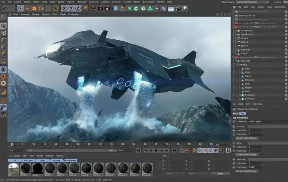Open the Render to Picture Viewer icon
Viewport: 288px width, 182px height.
click(100, 8)
